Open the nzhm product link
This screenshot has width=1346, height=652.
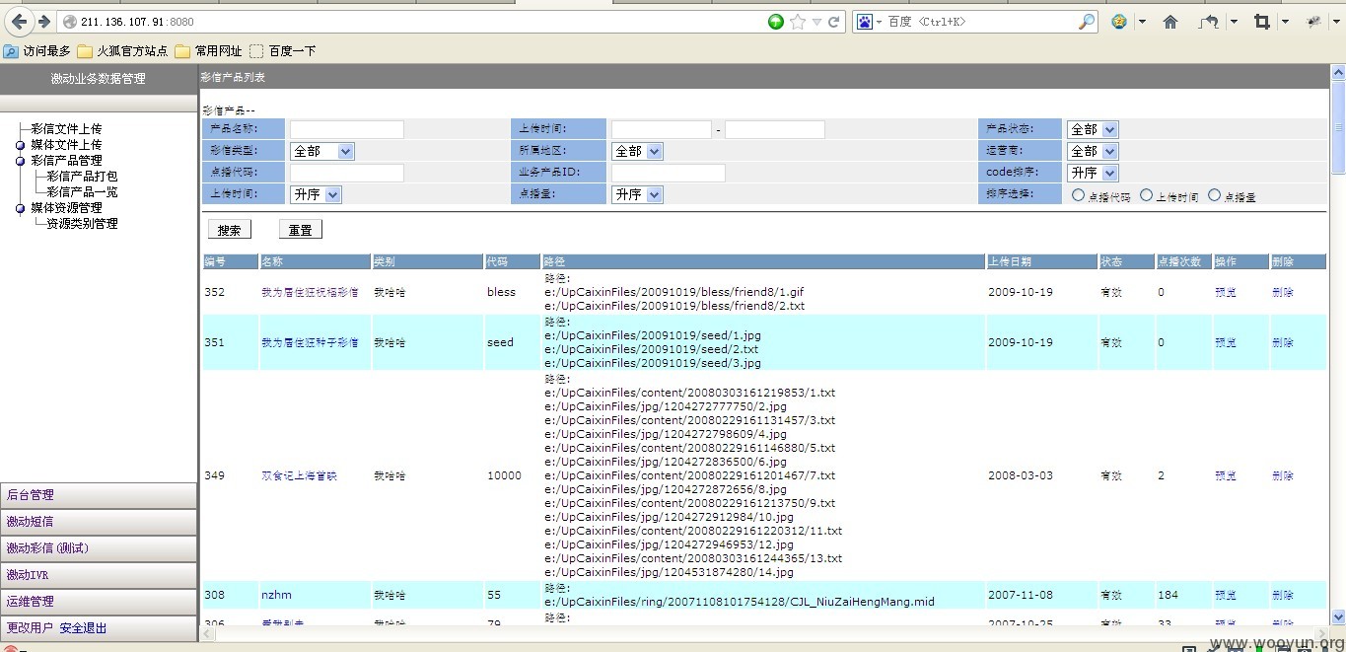[x=276, y=595]
